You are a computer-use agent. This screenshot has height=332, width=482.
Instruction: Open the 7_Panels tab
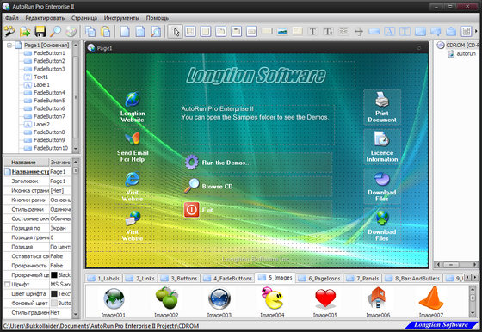(363, 279)
